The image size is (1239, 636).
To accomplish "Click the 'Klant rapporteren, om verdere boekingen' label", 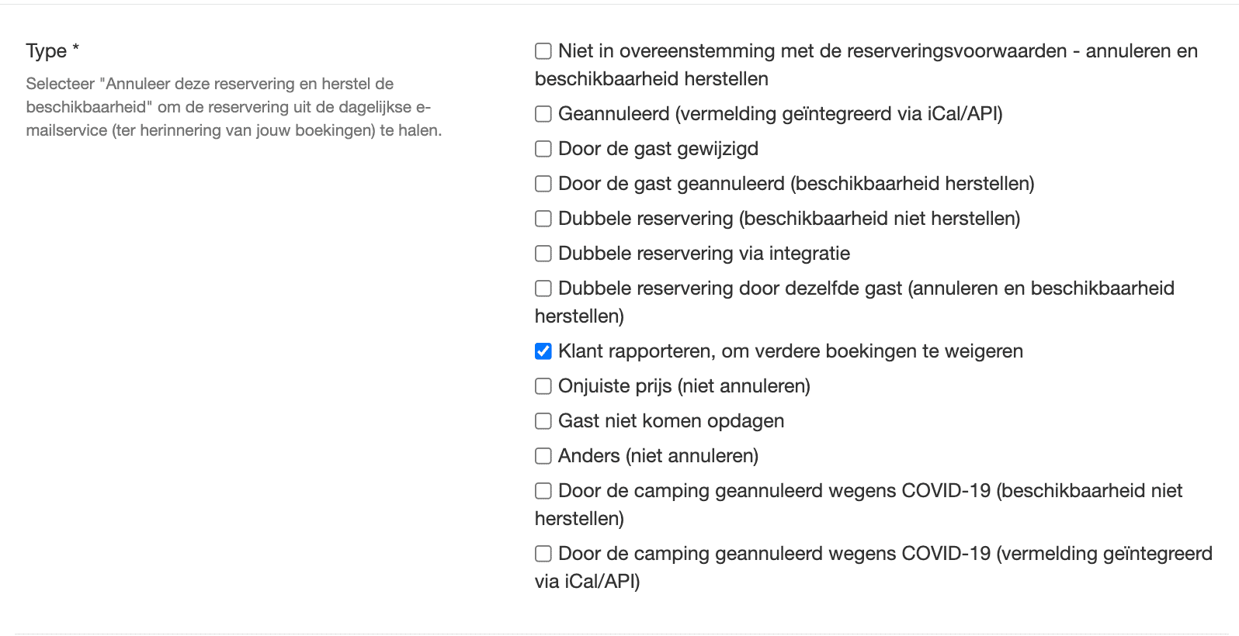I will [790, 351].
